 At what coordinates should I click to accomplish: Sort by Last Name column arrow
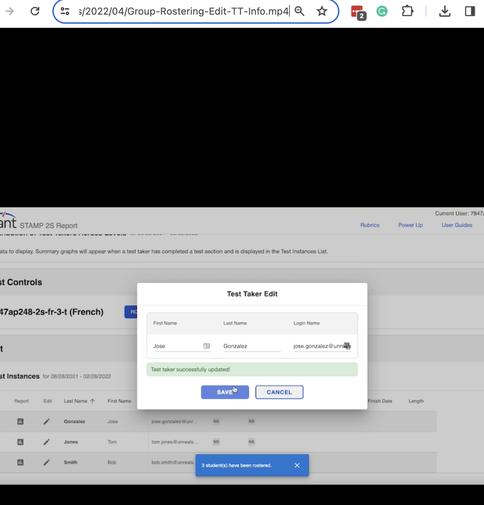[x=93, y=401]
